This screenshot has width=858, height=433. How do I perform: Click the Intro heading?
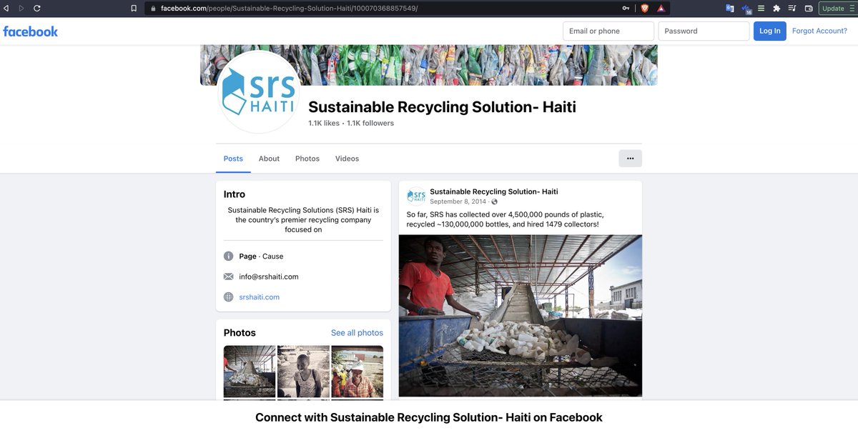pos(235,194)
